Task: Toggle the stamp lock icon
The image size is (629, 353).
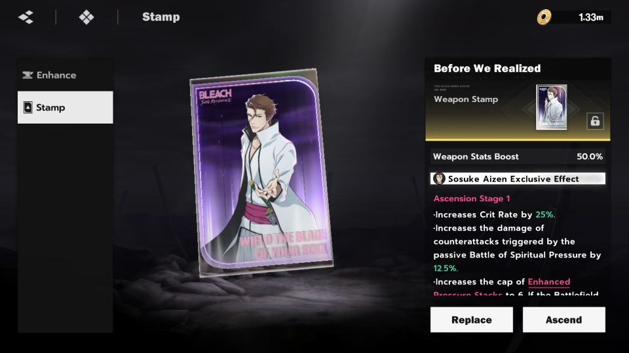Action: click(x=595, y=121)
